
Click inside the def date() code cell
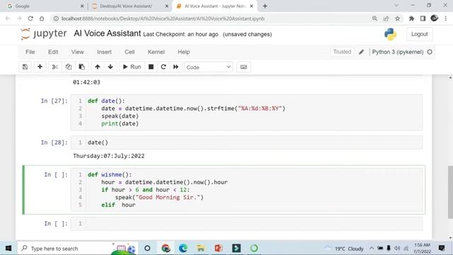[x=246, y=112]
